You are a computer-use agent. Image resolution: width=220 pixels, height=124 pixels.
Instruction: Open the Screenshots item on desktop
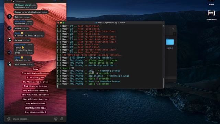(x=211, y=15)
